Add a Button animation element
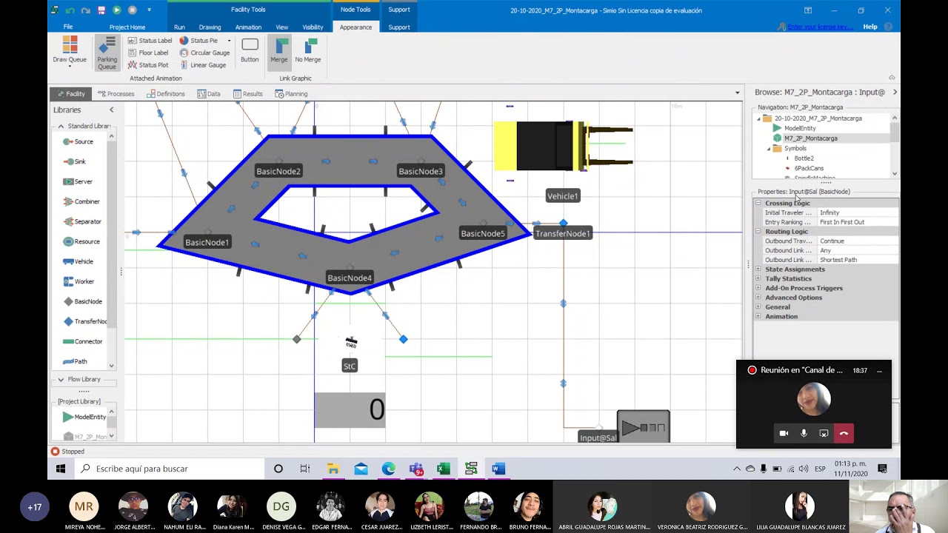The width and height of the screenshot is (948, 533). tap(250, 50)
